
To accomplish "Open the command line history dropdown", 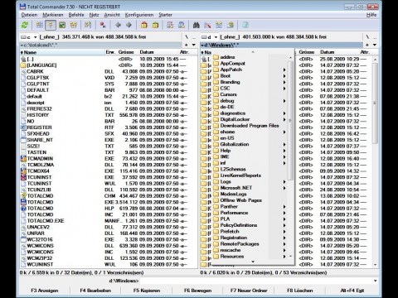I will click(375, 281).
